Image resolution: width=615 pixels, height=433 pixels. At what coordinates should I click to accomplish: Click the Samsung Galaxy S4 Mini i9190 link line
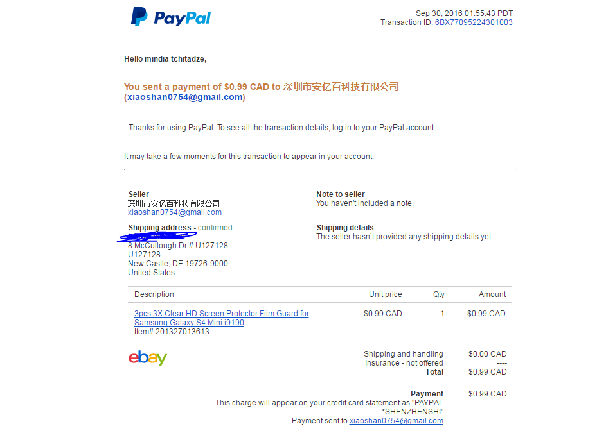point(189,323)
